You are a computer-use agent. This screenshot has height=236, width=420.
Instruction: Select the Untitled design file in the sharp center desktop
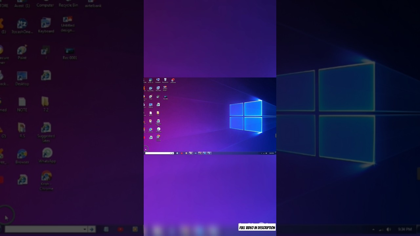click(165, 89)
